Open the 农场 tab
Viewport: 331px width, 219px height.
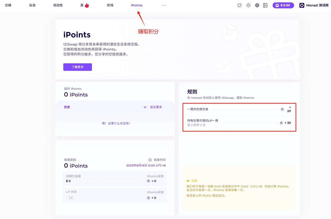pos(110,5)
